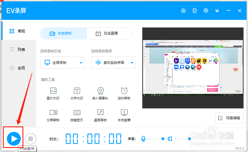
Task: Click the EV录屏 title text
Action: coord(16,11)
